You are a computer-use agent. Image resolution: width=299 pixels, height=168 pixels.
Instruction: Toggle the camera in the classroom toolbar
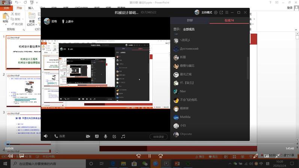pyautogui.click(x=88, y=137)
